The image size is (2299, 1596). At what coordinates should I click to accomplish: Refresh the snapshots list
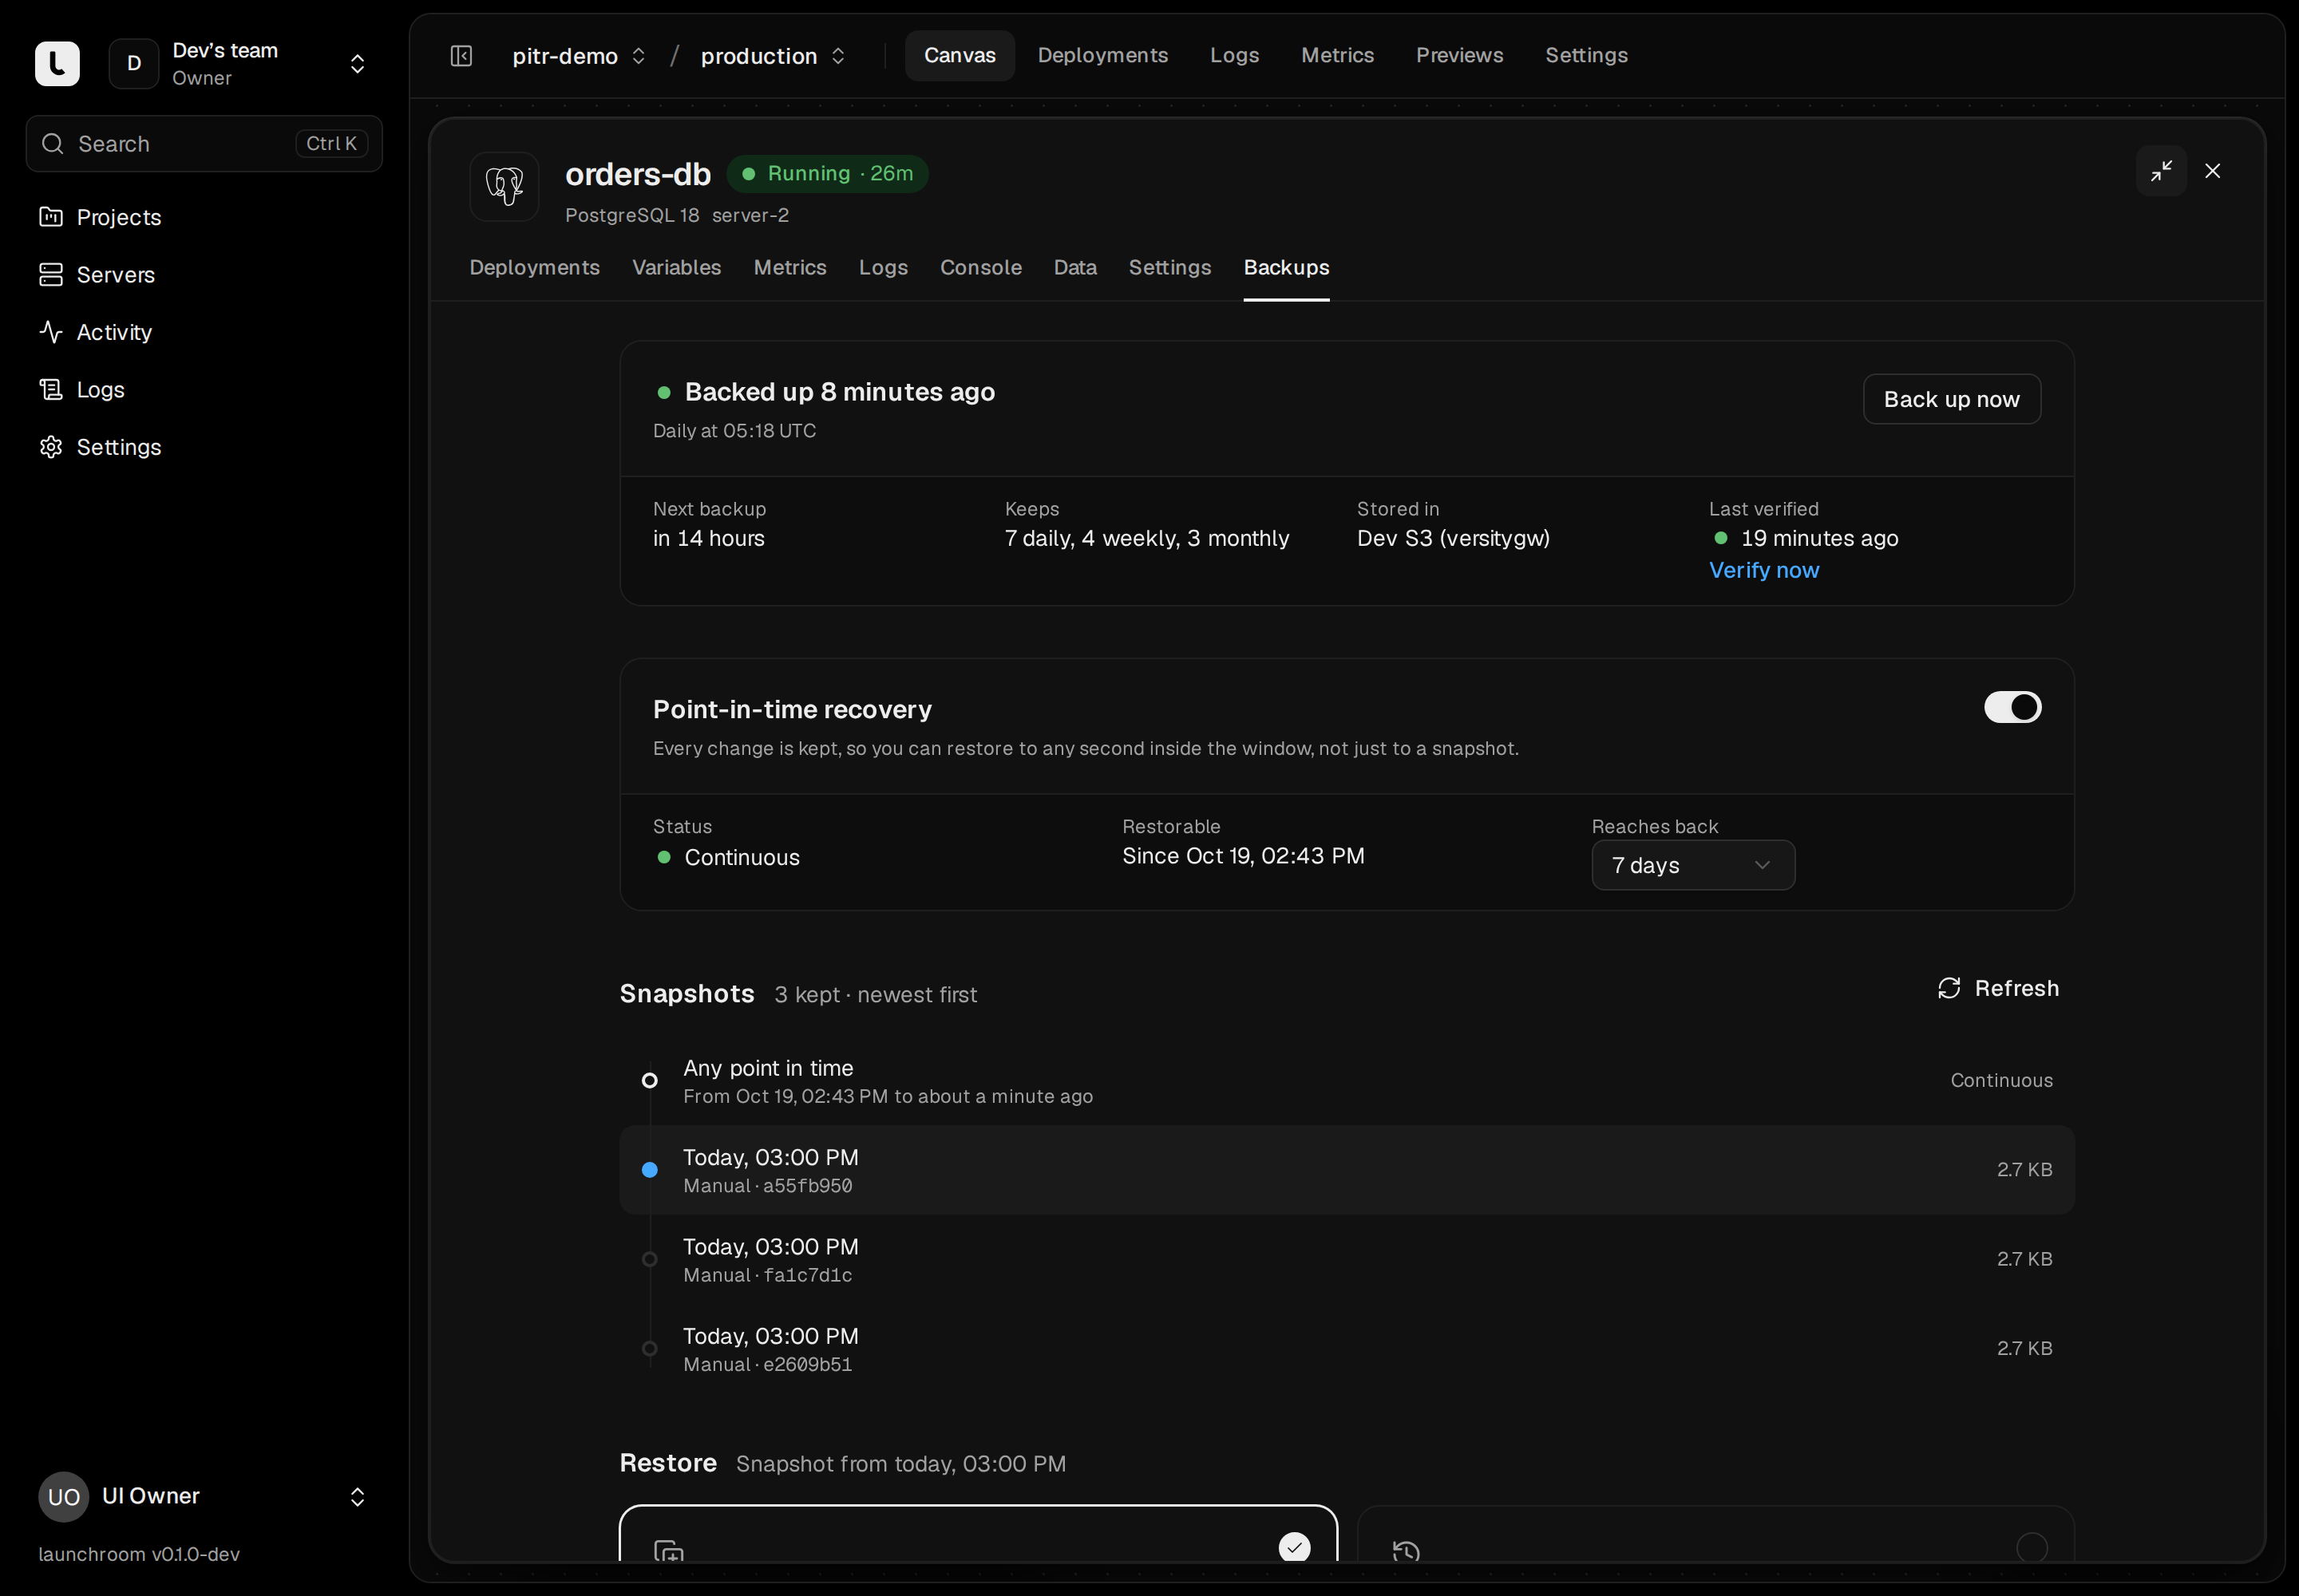(1997, 988)
